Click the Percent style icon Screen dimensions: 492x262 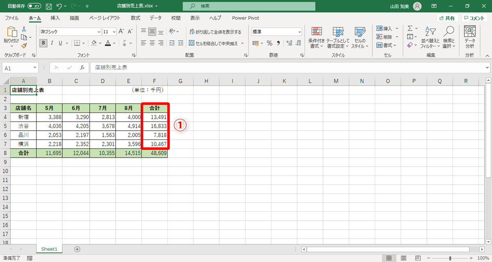click(269, 43)
